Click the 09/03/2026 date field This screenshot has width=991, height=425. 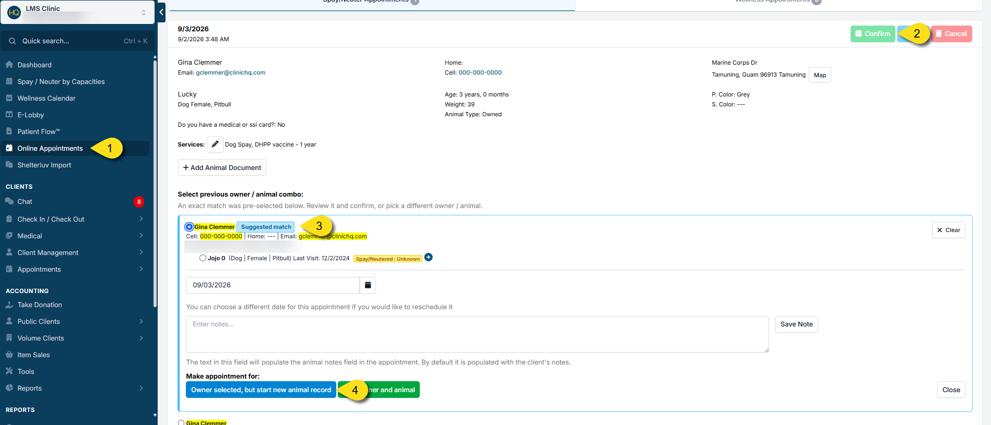tap(273, 285)
